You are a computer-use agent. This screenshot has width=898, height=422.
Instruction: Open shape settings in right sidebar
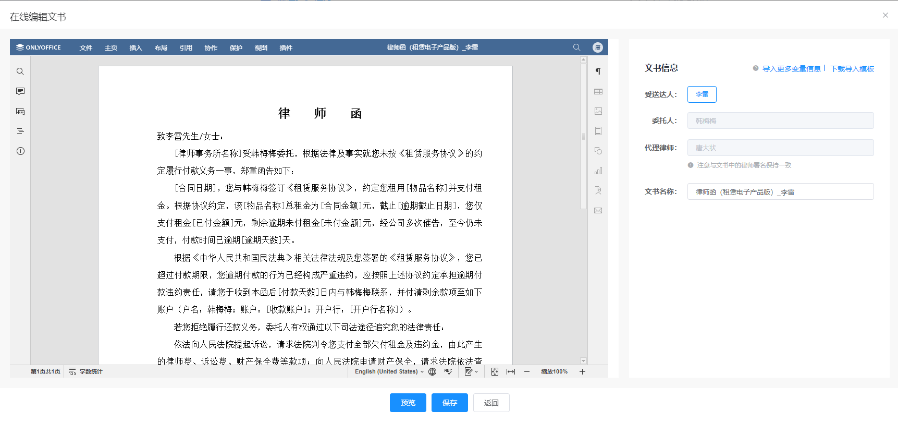(598, 151)
